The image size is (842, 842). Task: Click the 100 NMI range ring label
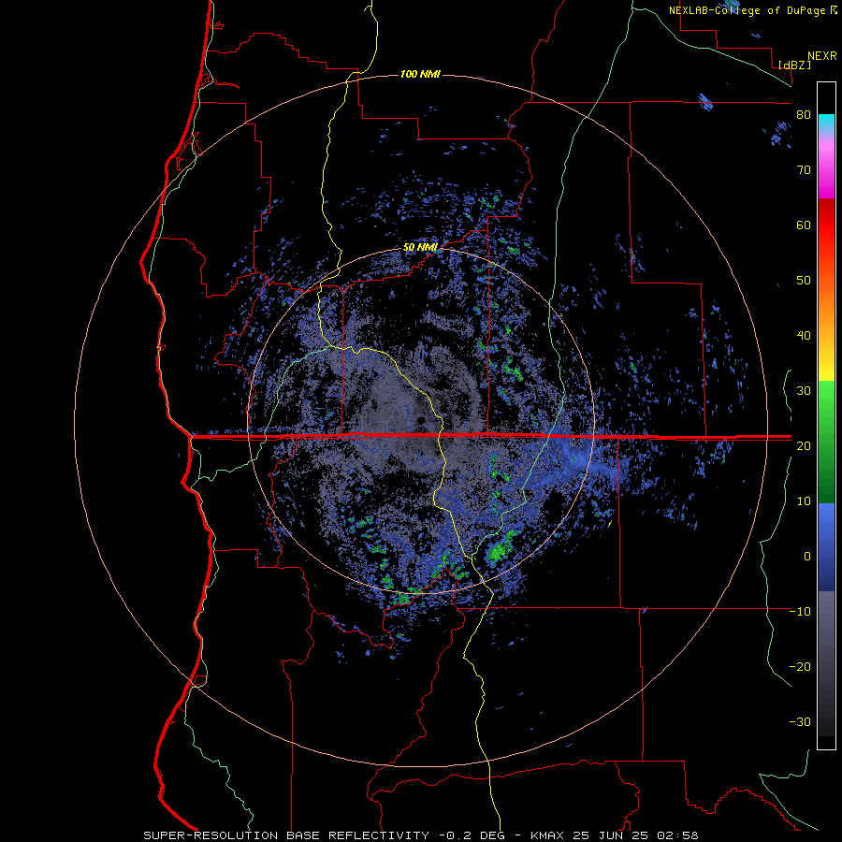420,74
